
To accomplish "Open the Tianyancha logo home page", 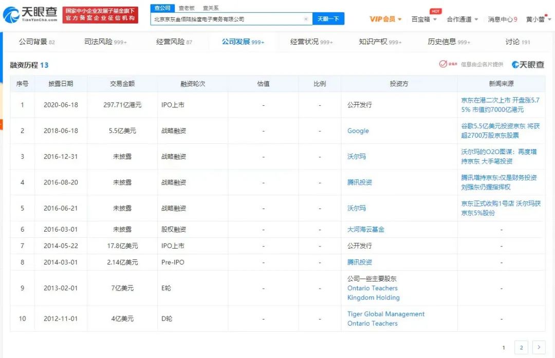I will click(x=30, y=14).
